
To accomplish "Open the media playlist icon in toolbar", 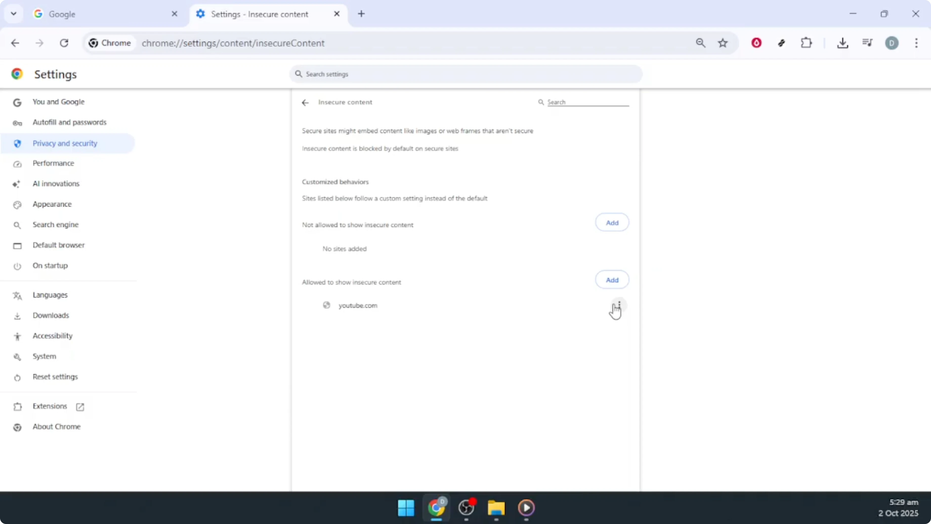I will tap(867, 43).
